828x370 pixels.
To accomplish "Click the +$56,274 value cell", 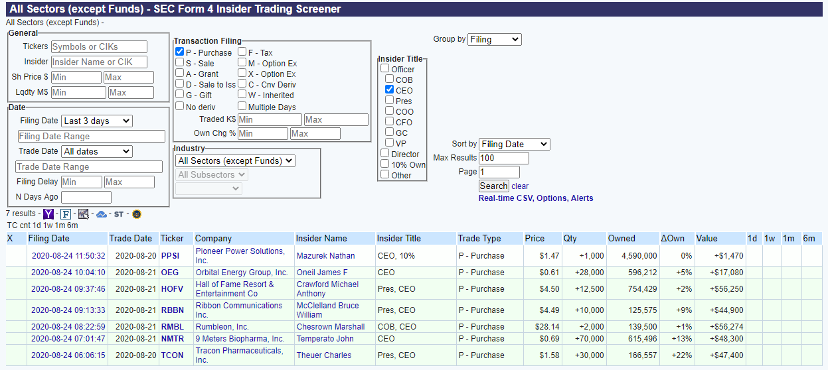I will pos(719,326).
